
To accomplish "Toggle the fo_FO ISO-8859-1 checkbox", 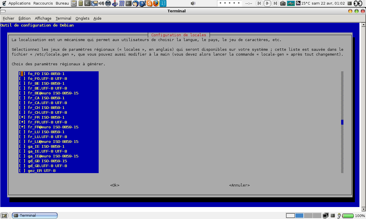I will 22,74.
